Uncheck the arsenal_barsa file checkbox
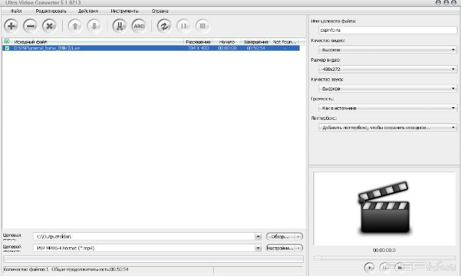This screenshot has width=461, height=276. pos(7,48)
